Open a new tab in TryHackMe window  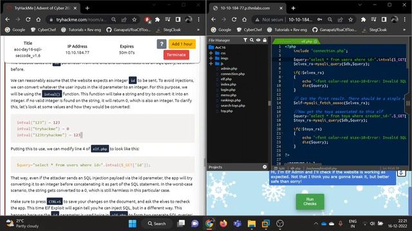pyautogui.click(x=88, y=8)
